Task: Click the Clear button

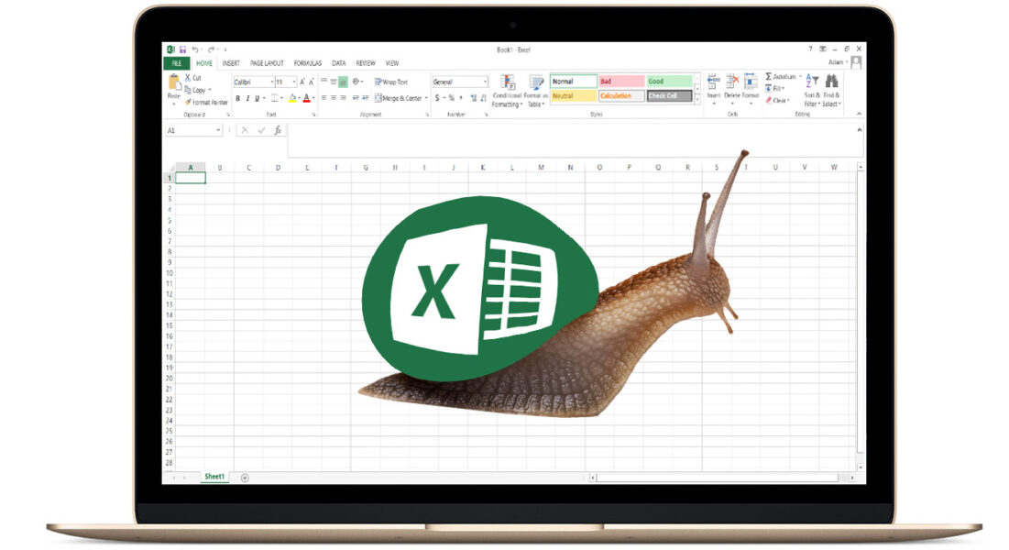Action: [777, 101]
